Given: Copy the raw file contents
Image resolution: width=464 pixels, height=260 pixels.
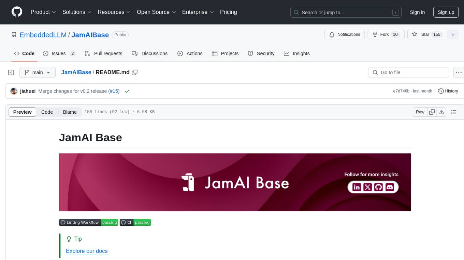Looking at the screenshot, I should pyautogui.click(x=432, y=112).
